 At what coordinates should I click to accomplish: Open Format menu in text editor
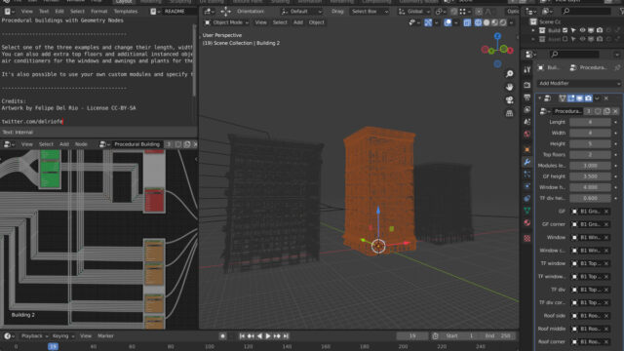pos(99,12)
